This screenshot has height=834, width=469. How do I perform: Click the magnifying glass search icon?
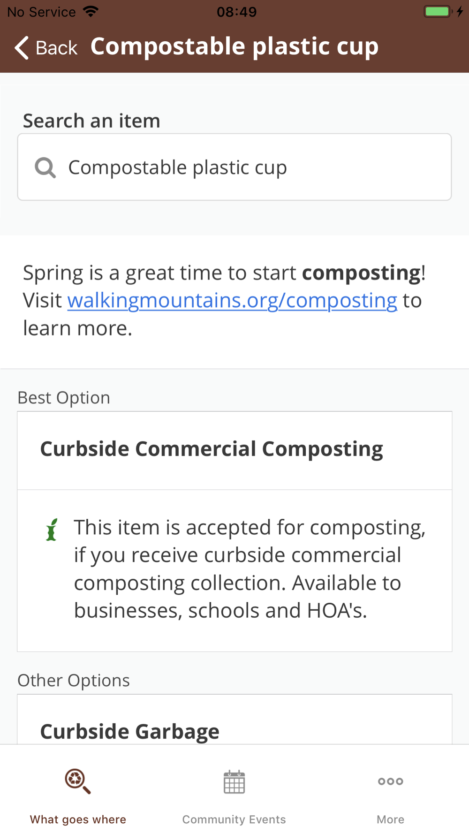[45, 167]
